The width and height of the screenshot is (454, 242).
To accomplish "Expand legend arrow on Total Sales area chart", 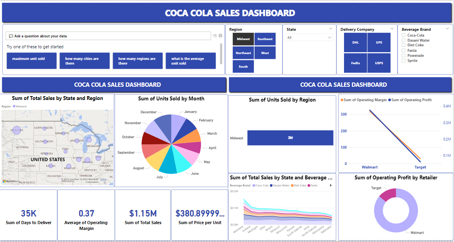I will pos(331,185).
